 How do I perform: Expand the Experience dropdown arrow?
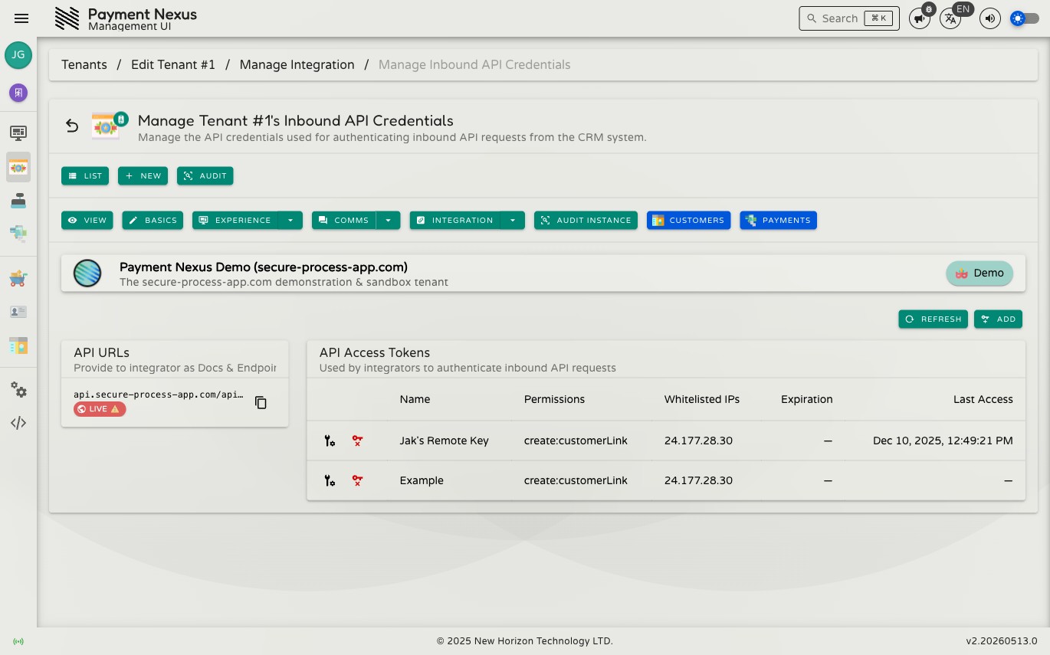click(290, 220)
